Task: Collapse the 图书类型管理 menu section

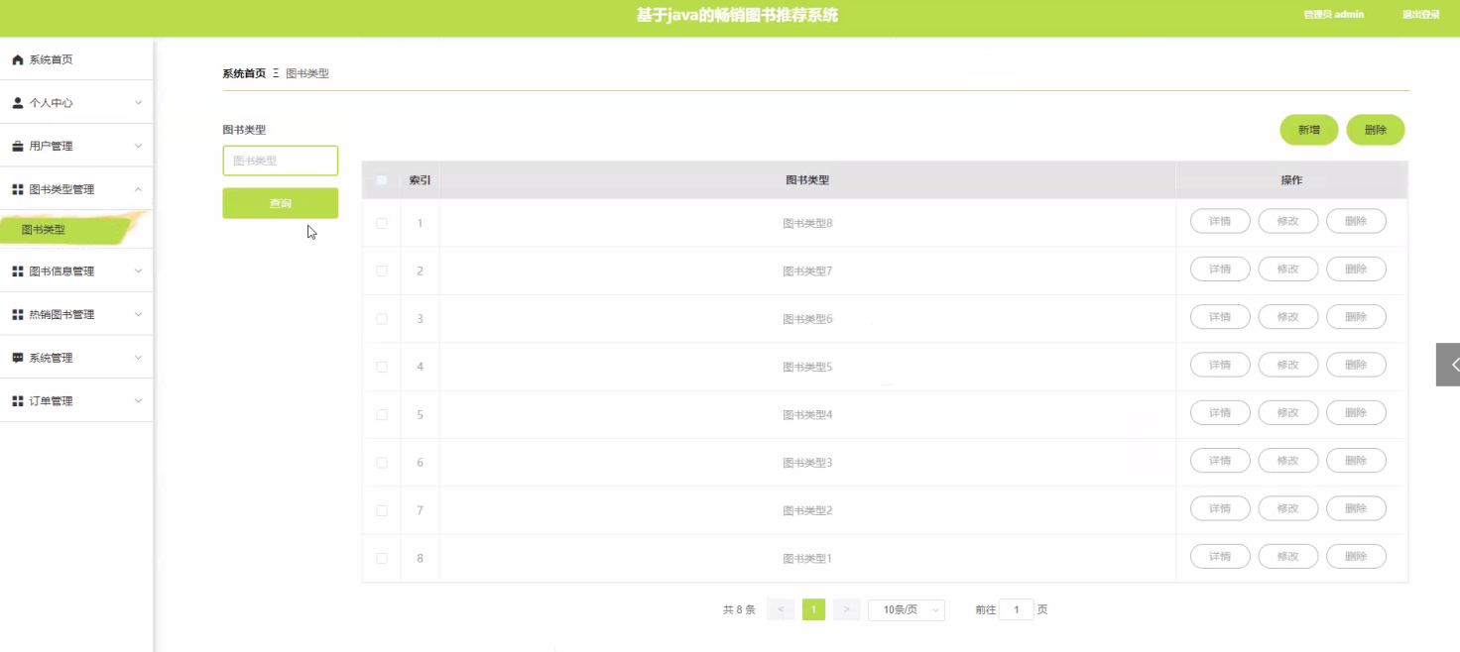Action: (x=74, y=188)
